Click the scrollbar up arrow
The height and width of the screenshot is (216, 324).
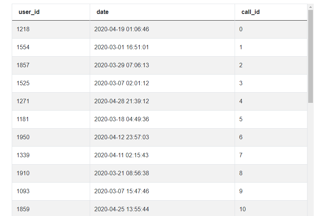click(x=310, y=7)
